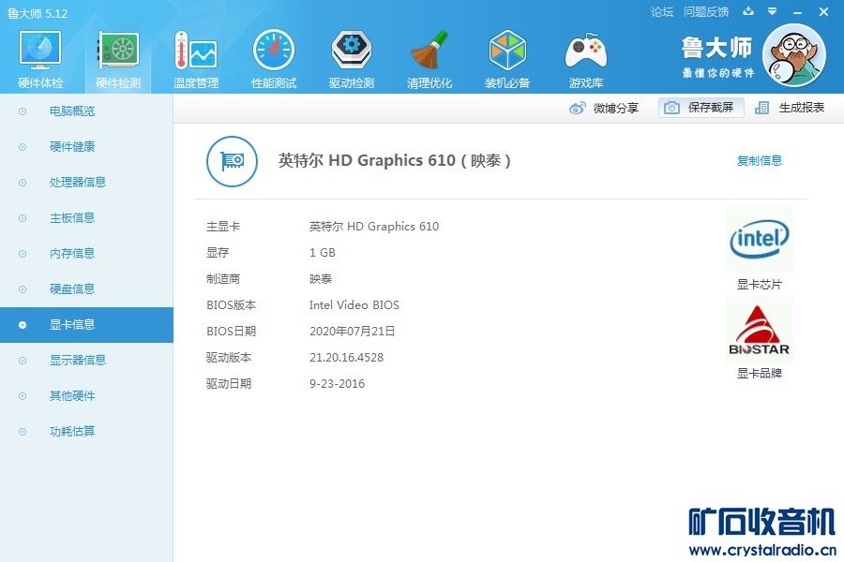
Task: Click the camera icon on 保存截屏
Action: [671, 108]
